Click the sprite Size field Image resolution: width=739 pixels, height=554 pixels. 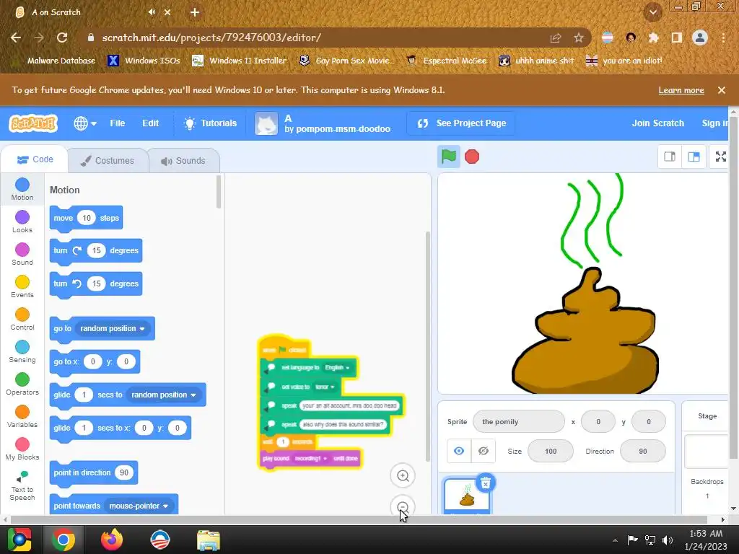click(x=551, y=452)
